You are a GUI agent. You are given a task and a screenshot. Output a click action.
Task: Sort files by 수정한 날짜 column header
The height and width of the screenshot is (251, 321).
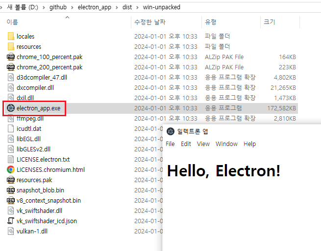tap(150, 22)
